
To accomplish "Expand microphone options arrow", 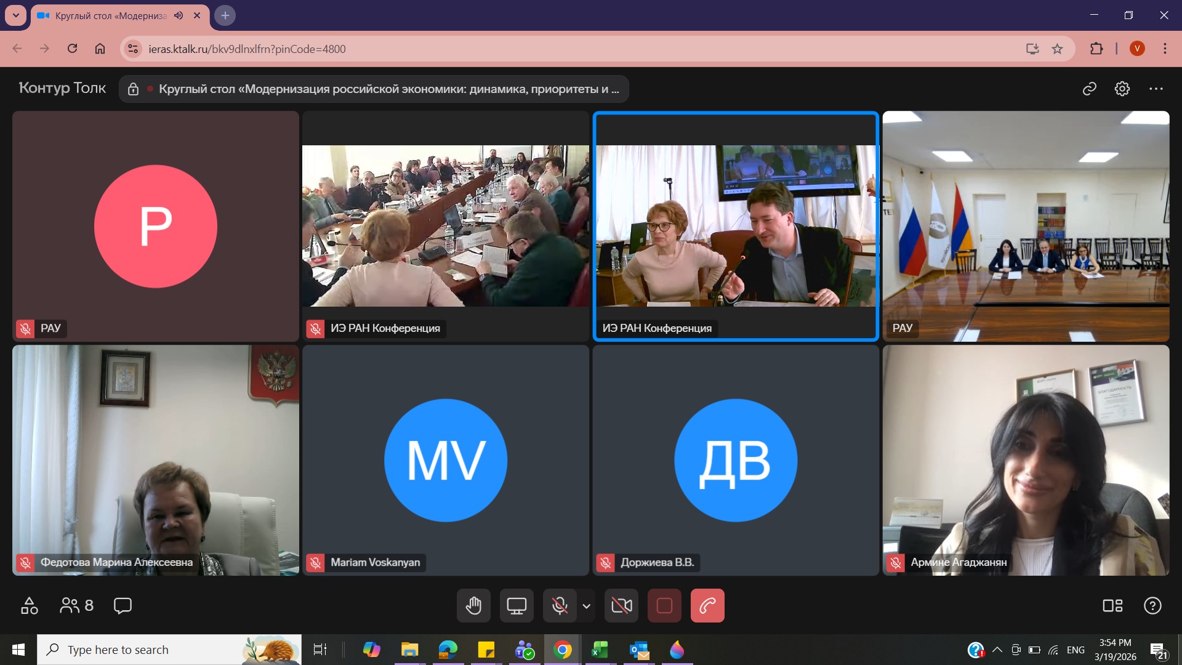I will tap(587, 606).
